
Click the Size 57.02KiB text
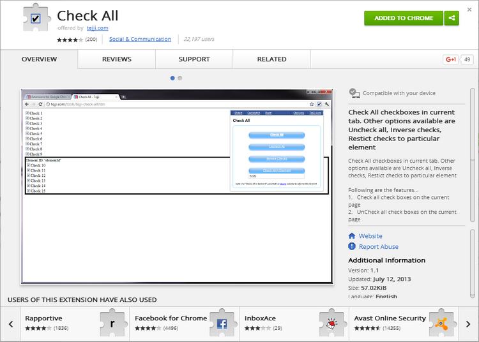tap(367, 288)
